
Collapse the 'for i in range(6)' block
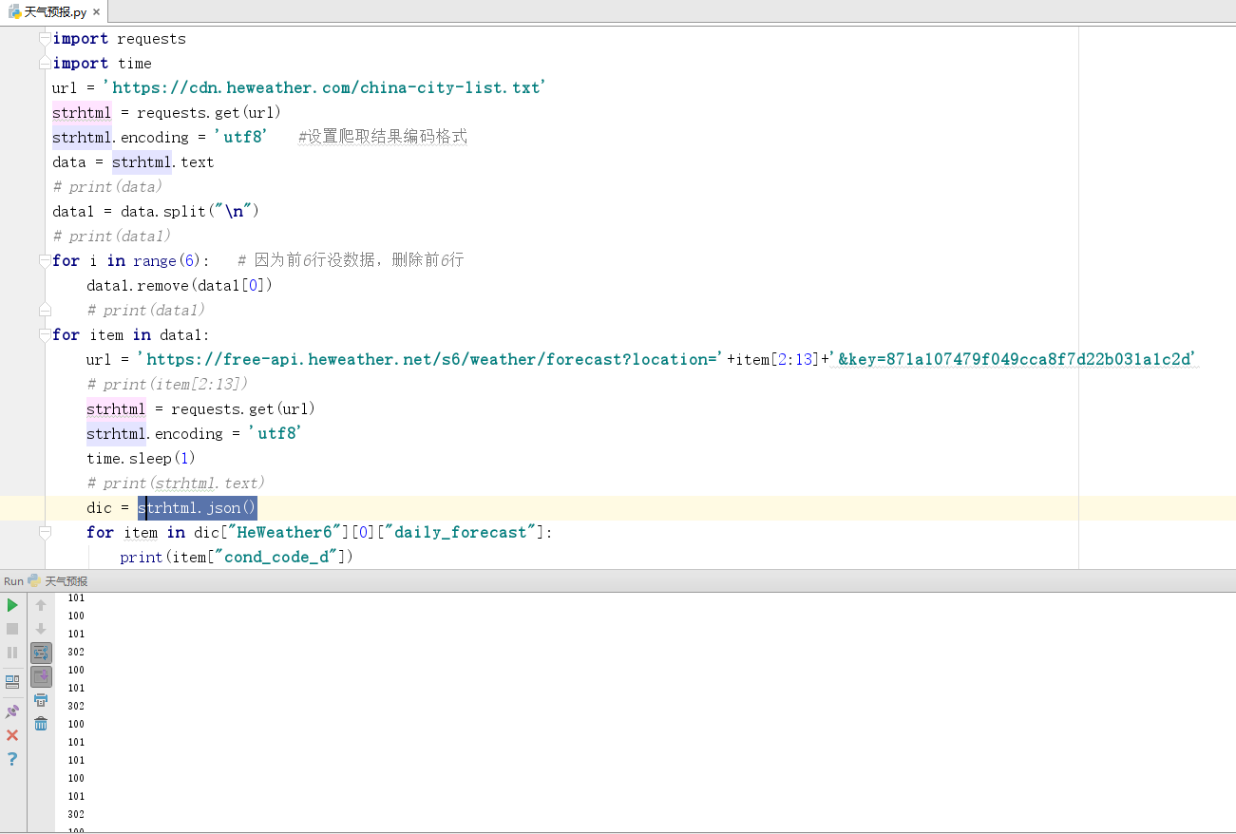click(x=45, y=260)
